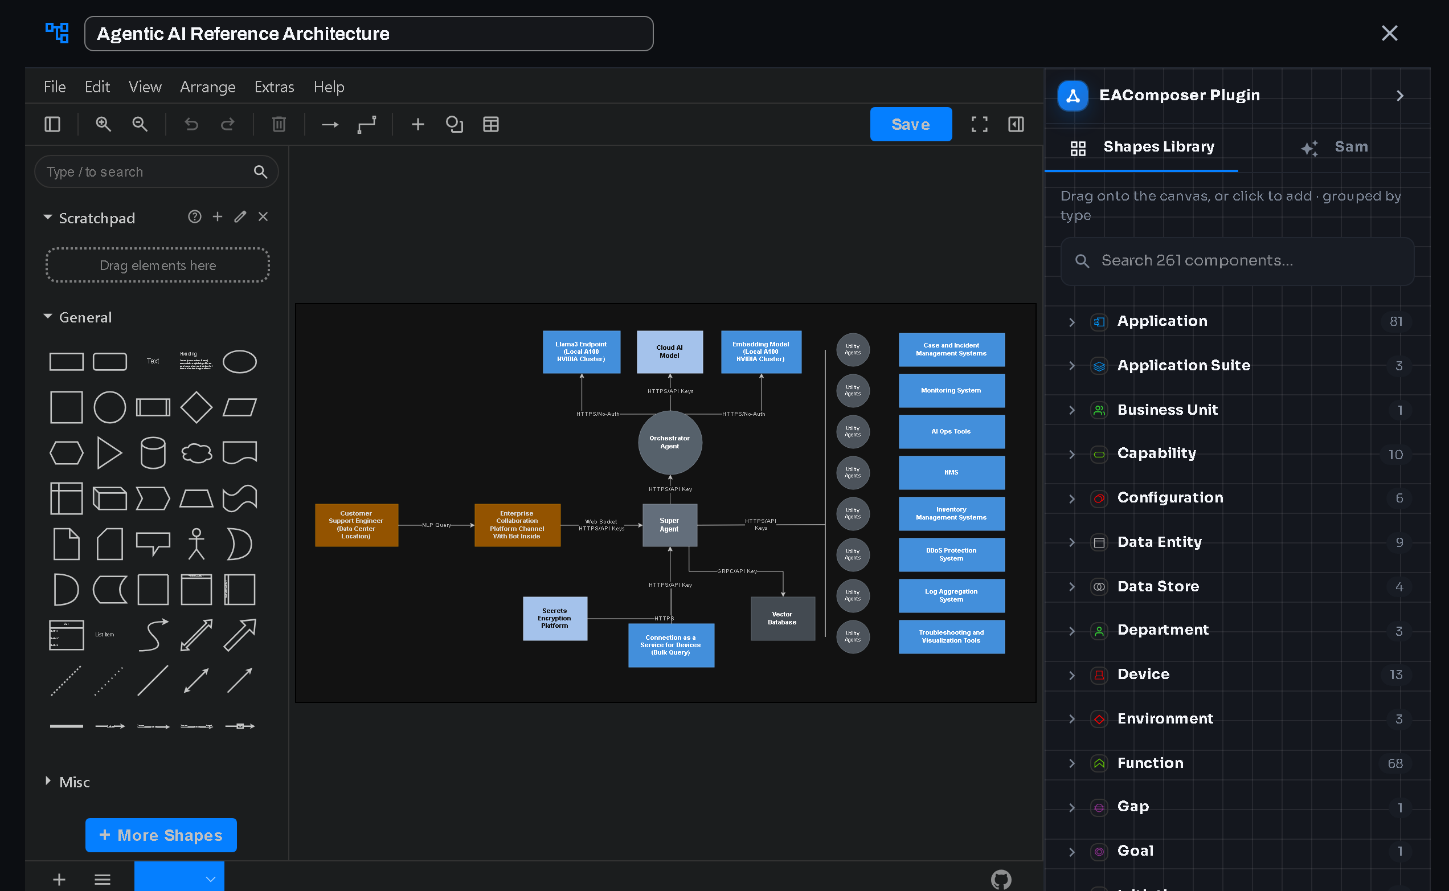Screen dimensions: 1449x891
Task: Open the shapes insert icon
Action: click(x=454, y=124)
